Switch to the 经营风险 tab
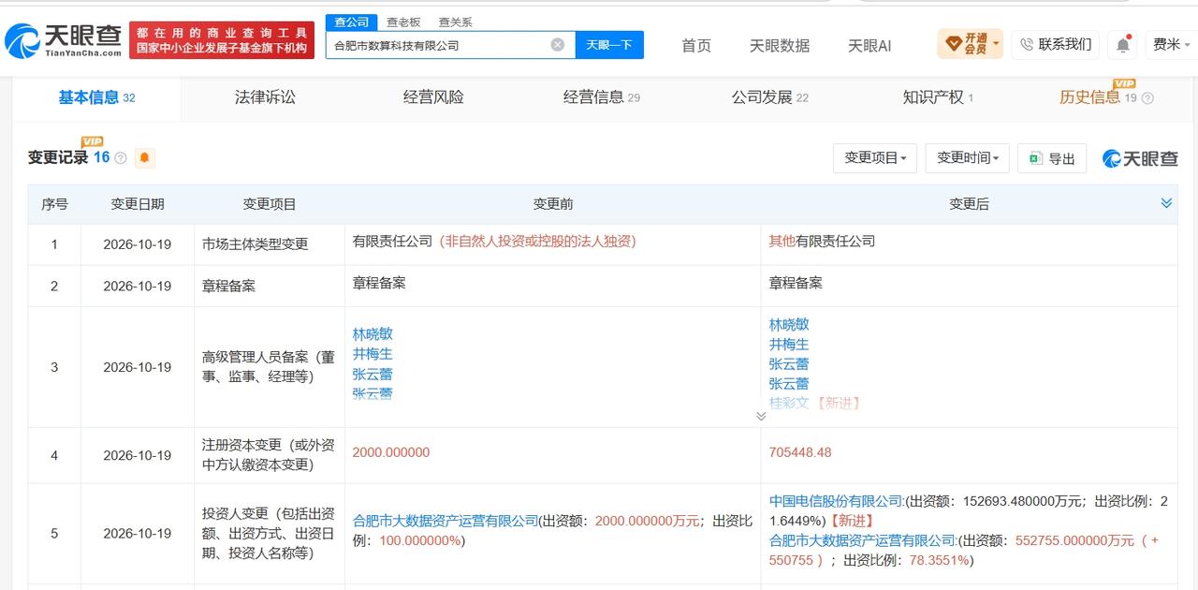The width and height of the screenshot is (1198, 590). point(433,97)
